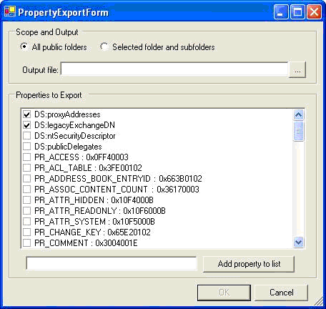Select the text PR_ATTR_HIDDEN : 0x10F4000B
Image resolution: width=326 pixels, height=309 pixels.
[x=94, y=200]
